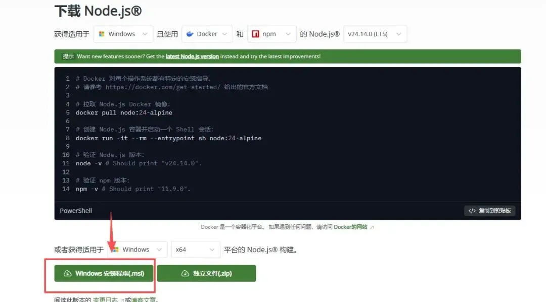Viewport: 546px width, 302px height.
Task: Click the # 验证 npm 版本 comment line
Action: [103, 180]
